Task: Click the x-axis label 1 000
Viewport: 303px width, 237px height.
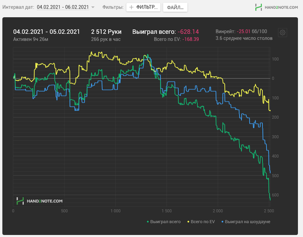Action: pos(116,211)
